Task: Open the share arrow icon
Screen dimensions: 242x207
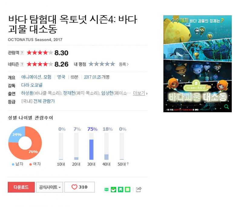Action: [139, 189]
